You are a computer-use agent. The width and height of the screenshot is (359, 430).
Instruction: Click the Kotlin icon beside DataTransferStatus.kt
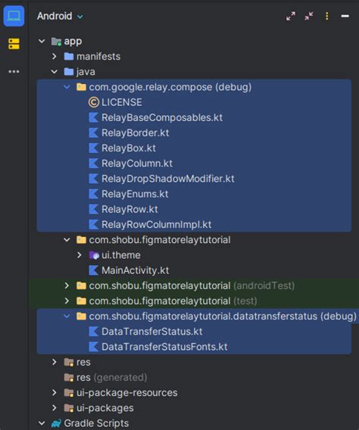(x=93, y=332)
